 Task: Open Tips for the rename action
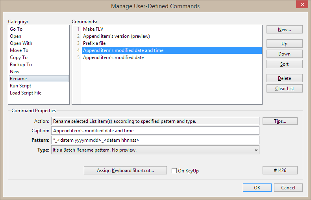coord(280,121)
